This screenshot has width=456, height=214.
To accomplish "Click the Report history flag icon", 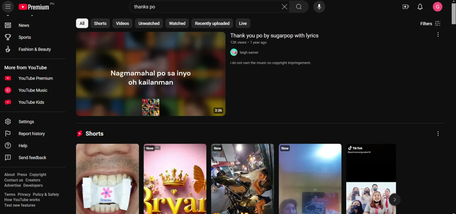I will click(x=8, y=133).
